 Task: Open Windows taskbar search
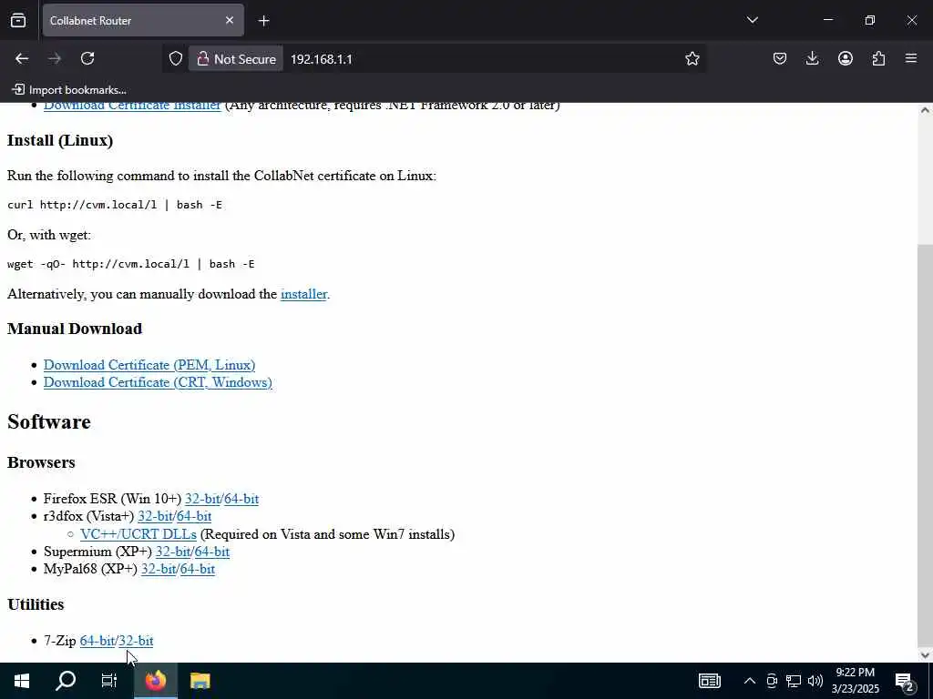(x=66, y=681)
